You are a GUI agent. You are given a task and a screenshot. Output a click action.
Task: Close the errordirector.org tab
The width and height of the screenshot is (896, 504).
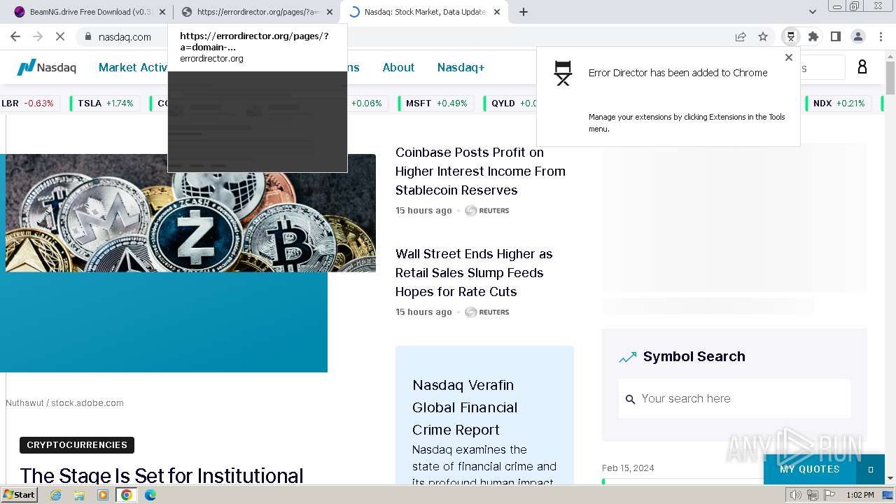tap(330, 12)
